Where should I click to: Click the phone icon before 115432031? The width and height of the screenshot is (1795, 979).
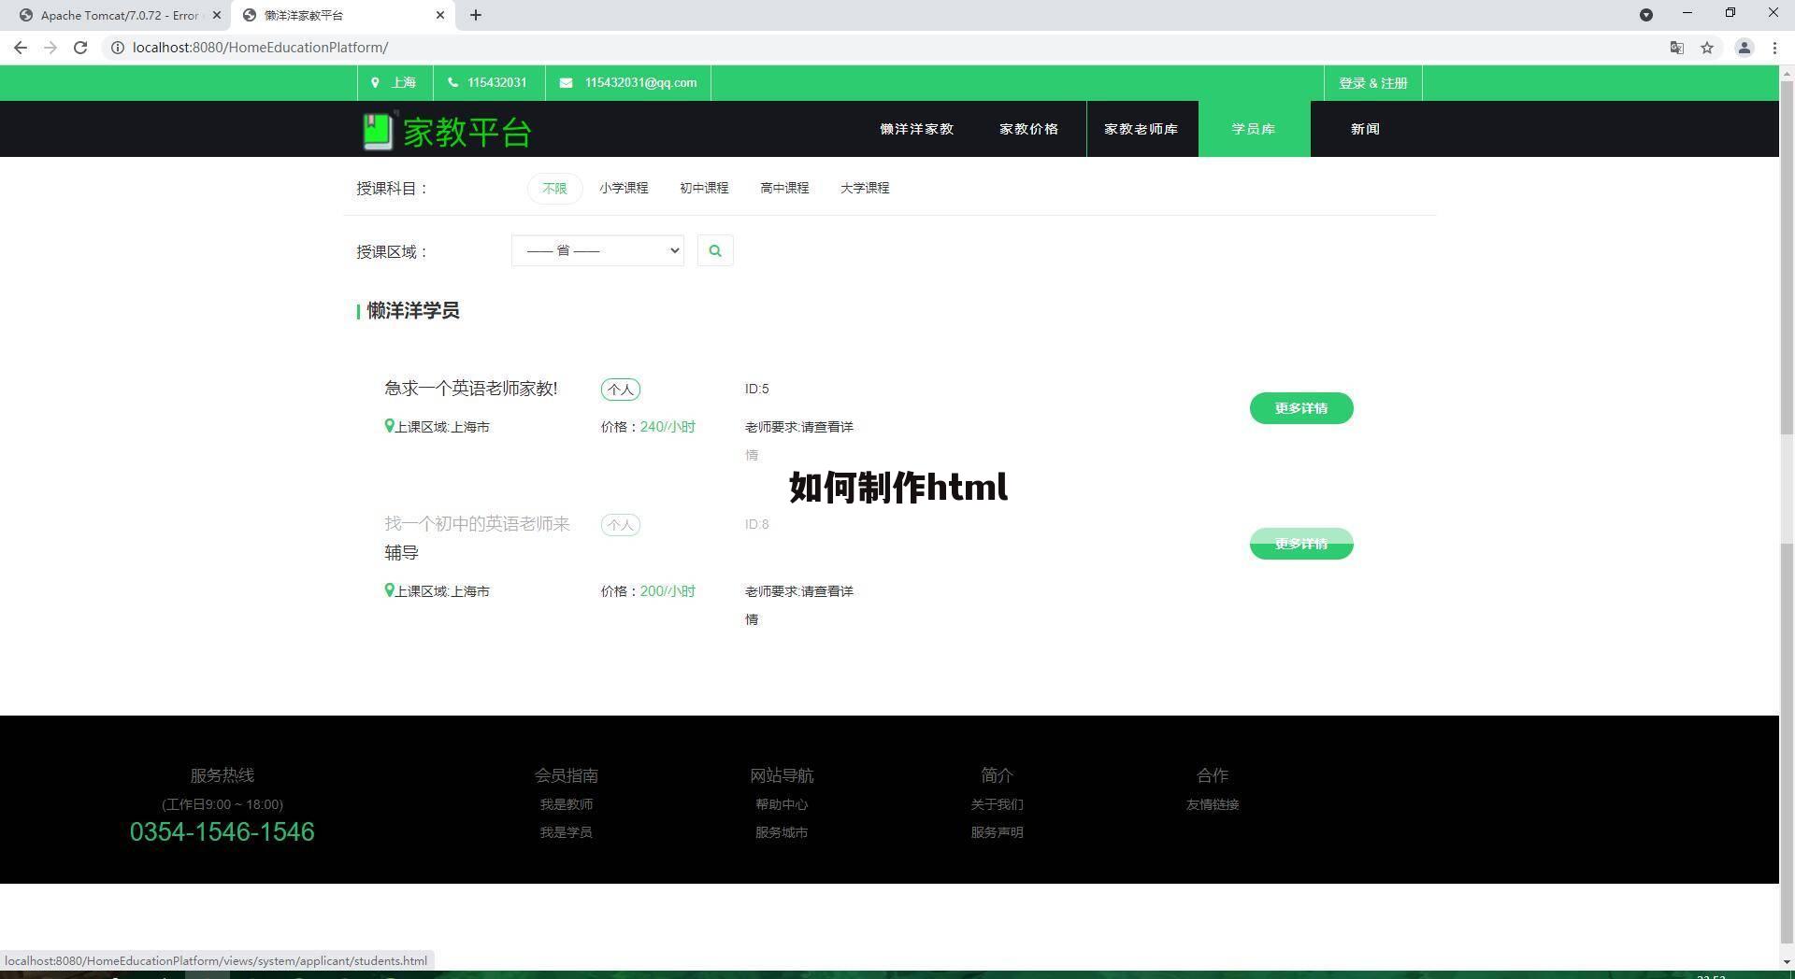452,82
